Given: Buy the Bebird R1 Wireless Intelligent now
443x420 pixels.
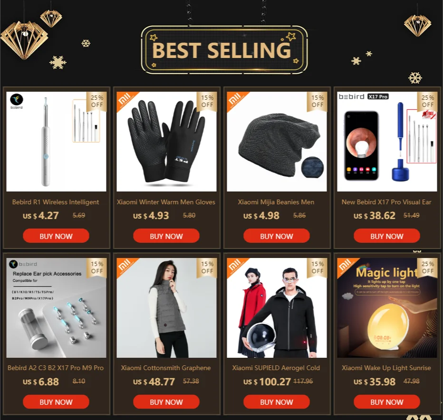Looking at the screenshot, I should coord(56,236).
